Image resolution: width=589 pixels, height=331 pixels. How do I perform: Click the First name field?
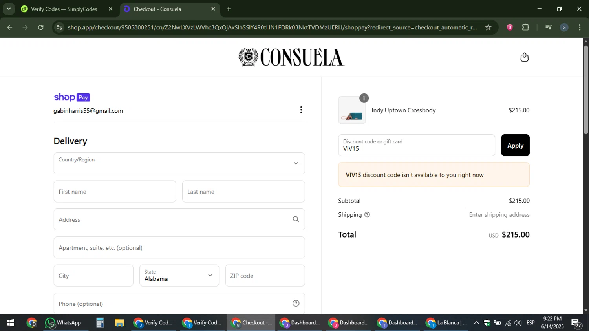(x=115, y=192)
